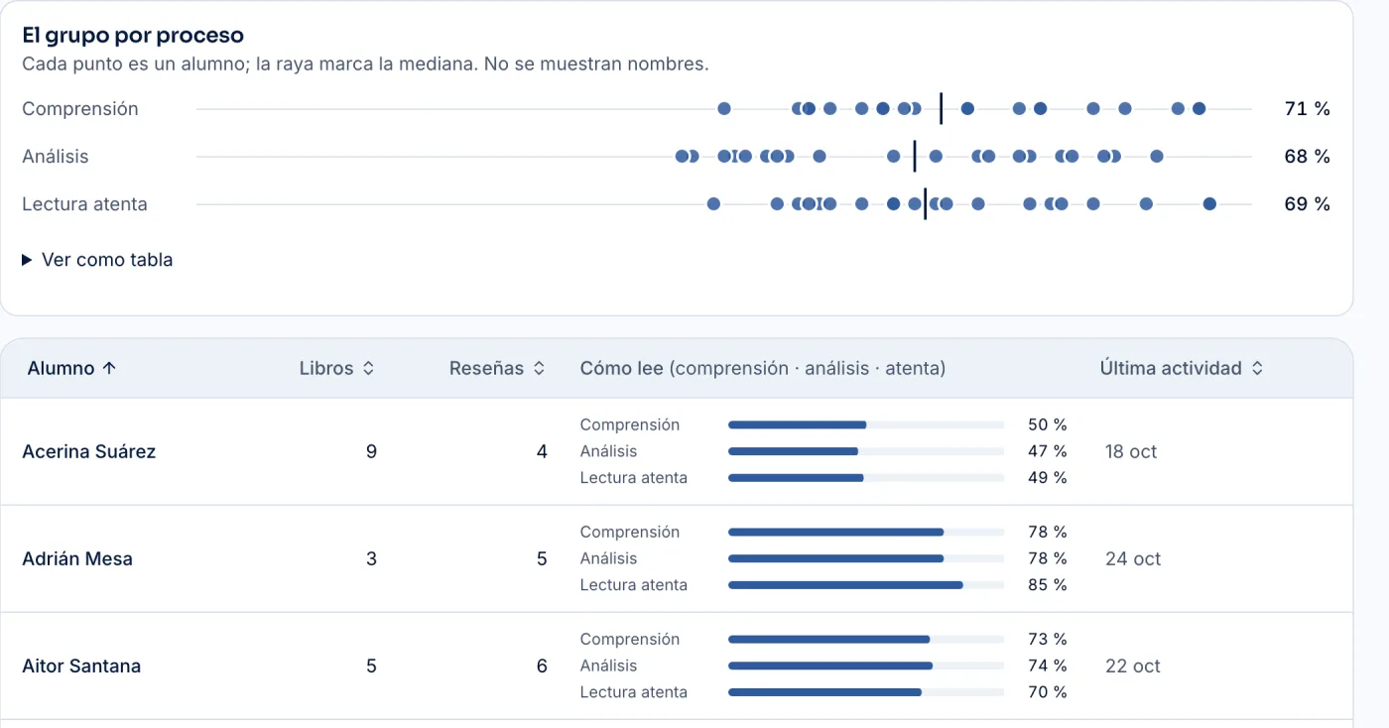Click the Análisis label in Adrián Mesa's row
1389x728 pixels.
tap(609, 558)
